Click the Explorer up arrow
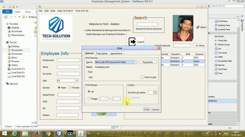This screenshot has height=137, width=245. (19, 17)
